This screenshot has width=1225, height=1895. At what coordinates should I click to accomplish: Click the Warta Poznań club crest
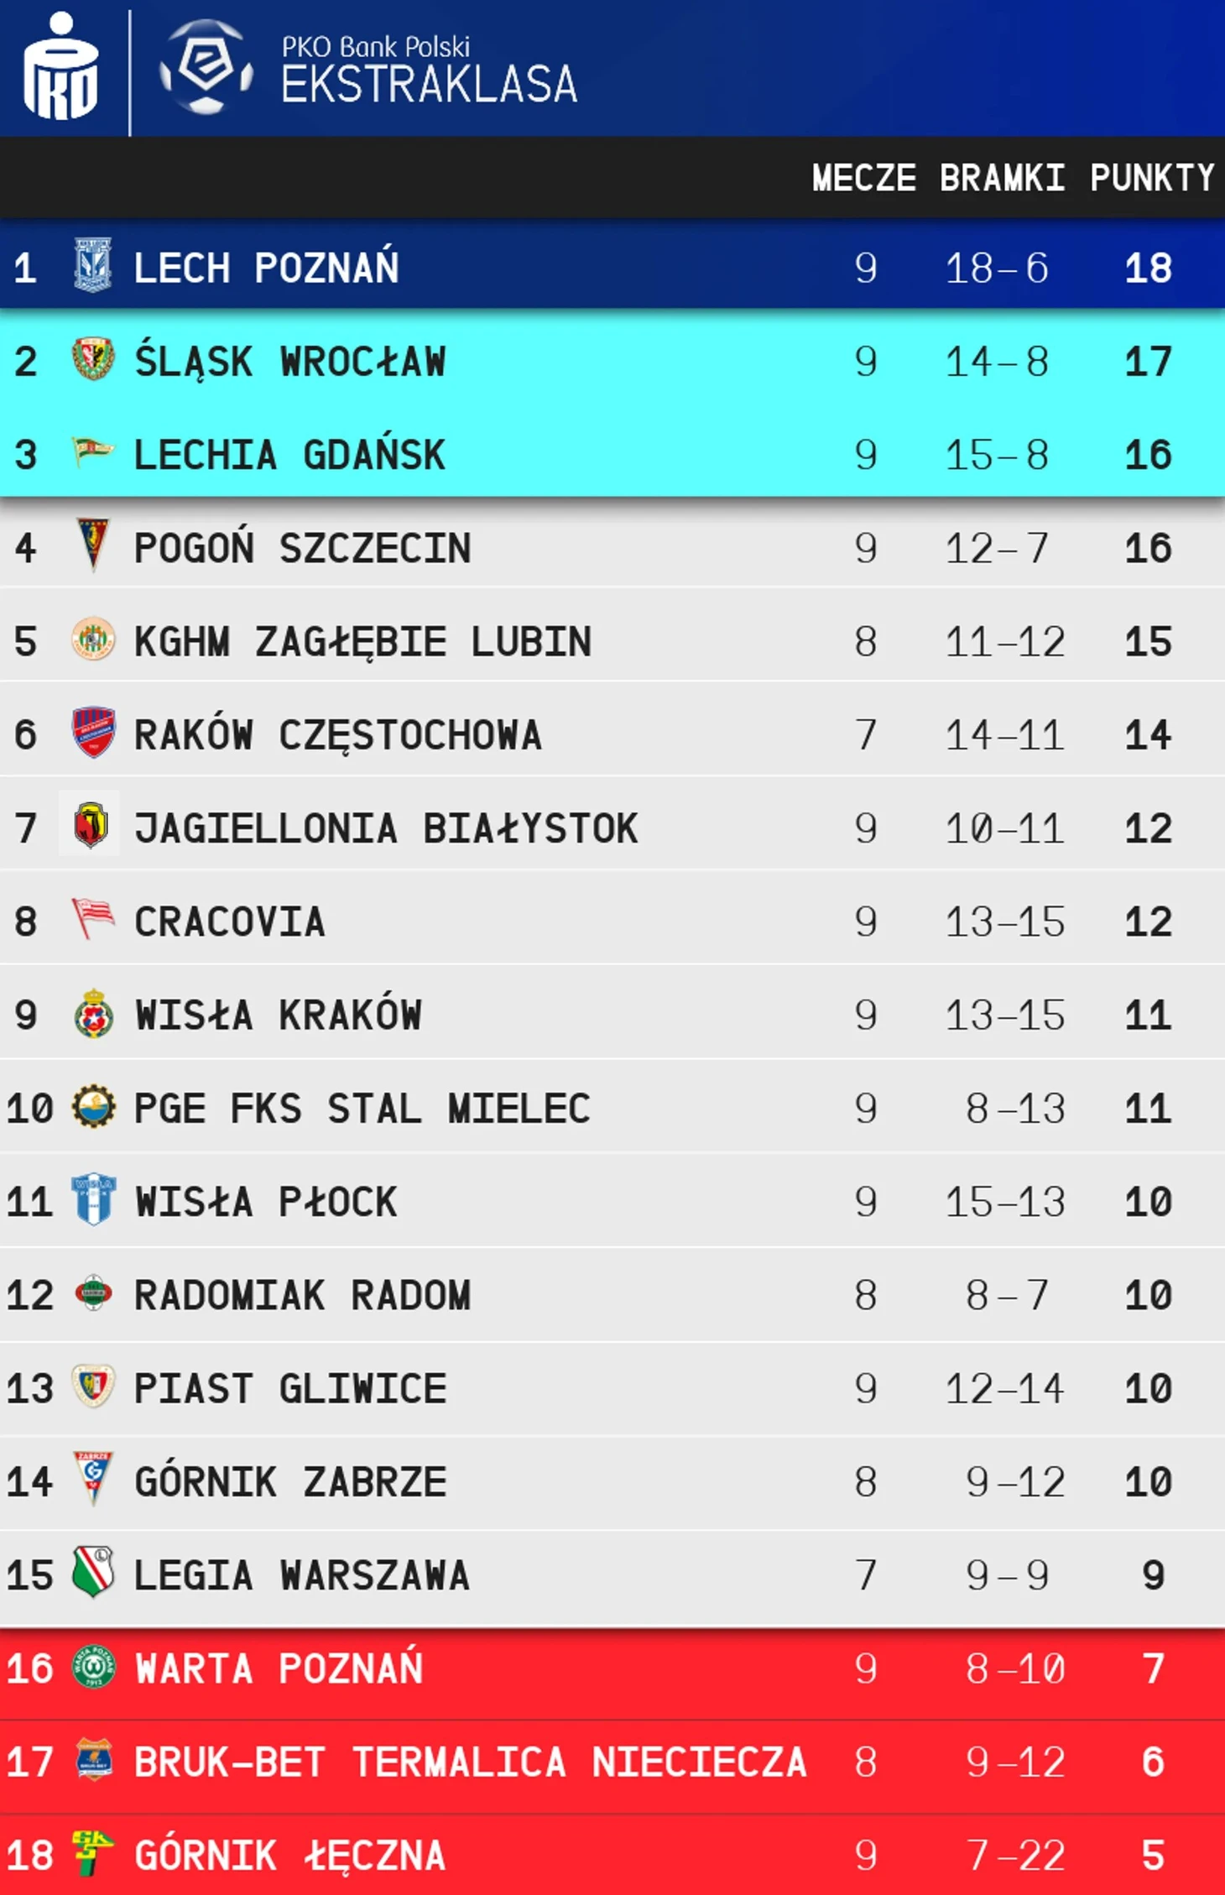[x=93, y=1667]
